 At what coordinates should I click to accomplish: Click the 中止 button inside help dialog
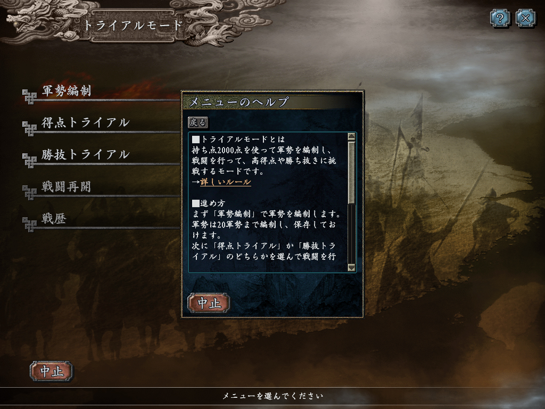coord(209,303)
